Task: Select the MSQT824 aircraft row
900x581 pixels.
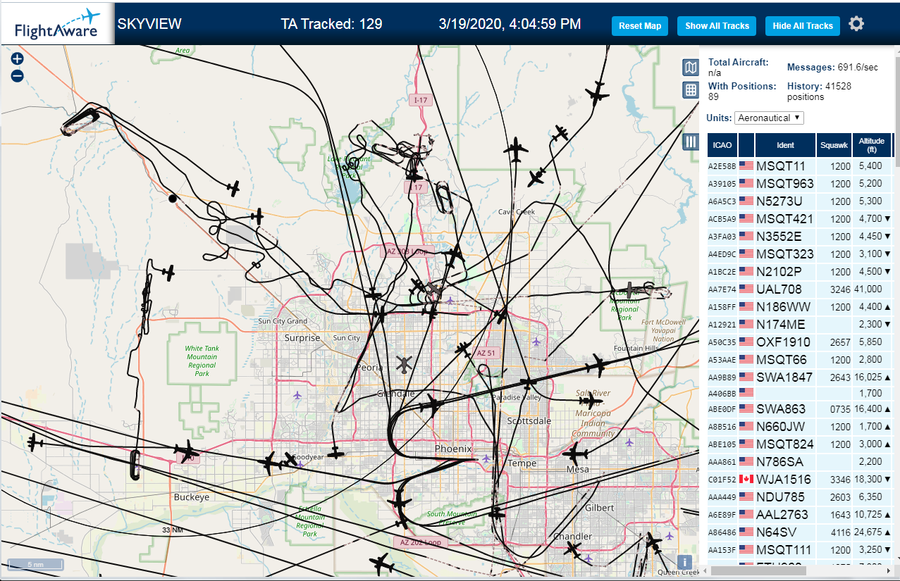Action: 800,444
